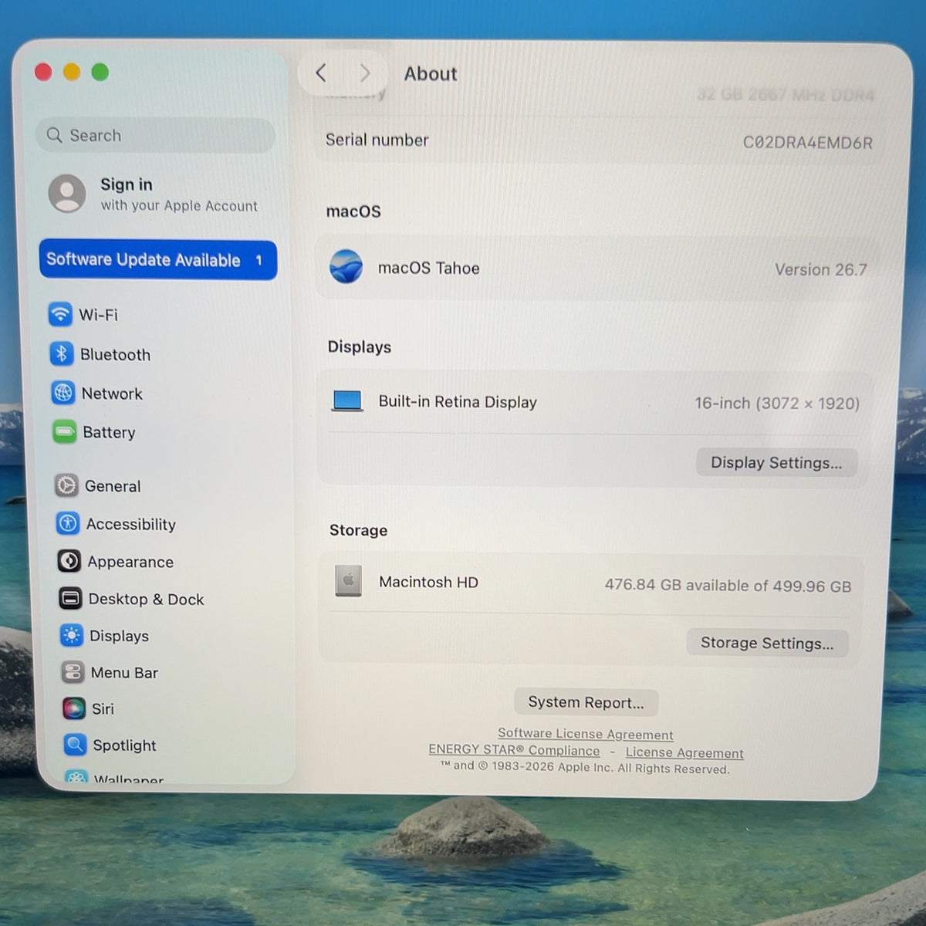Click the Built-in Retina Display label
Viewport: 926px width, 926px height.
458,402
